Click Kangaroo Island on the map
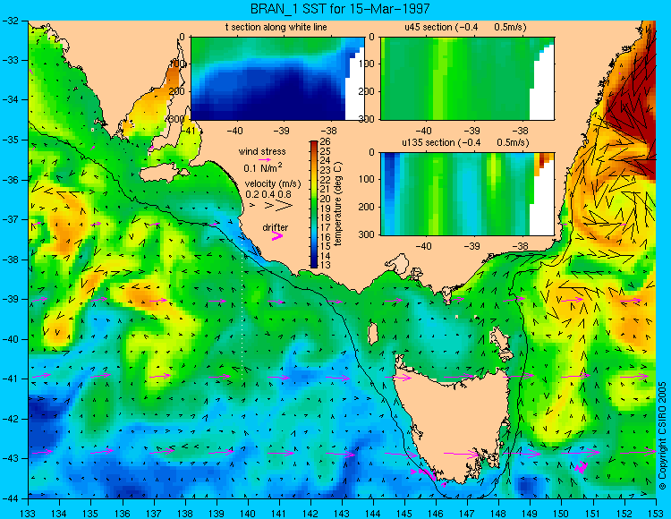The height and width of the screenshot is (519, 671). coord(164,174)
